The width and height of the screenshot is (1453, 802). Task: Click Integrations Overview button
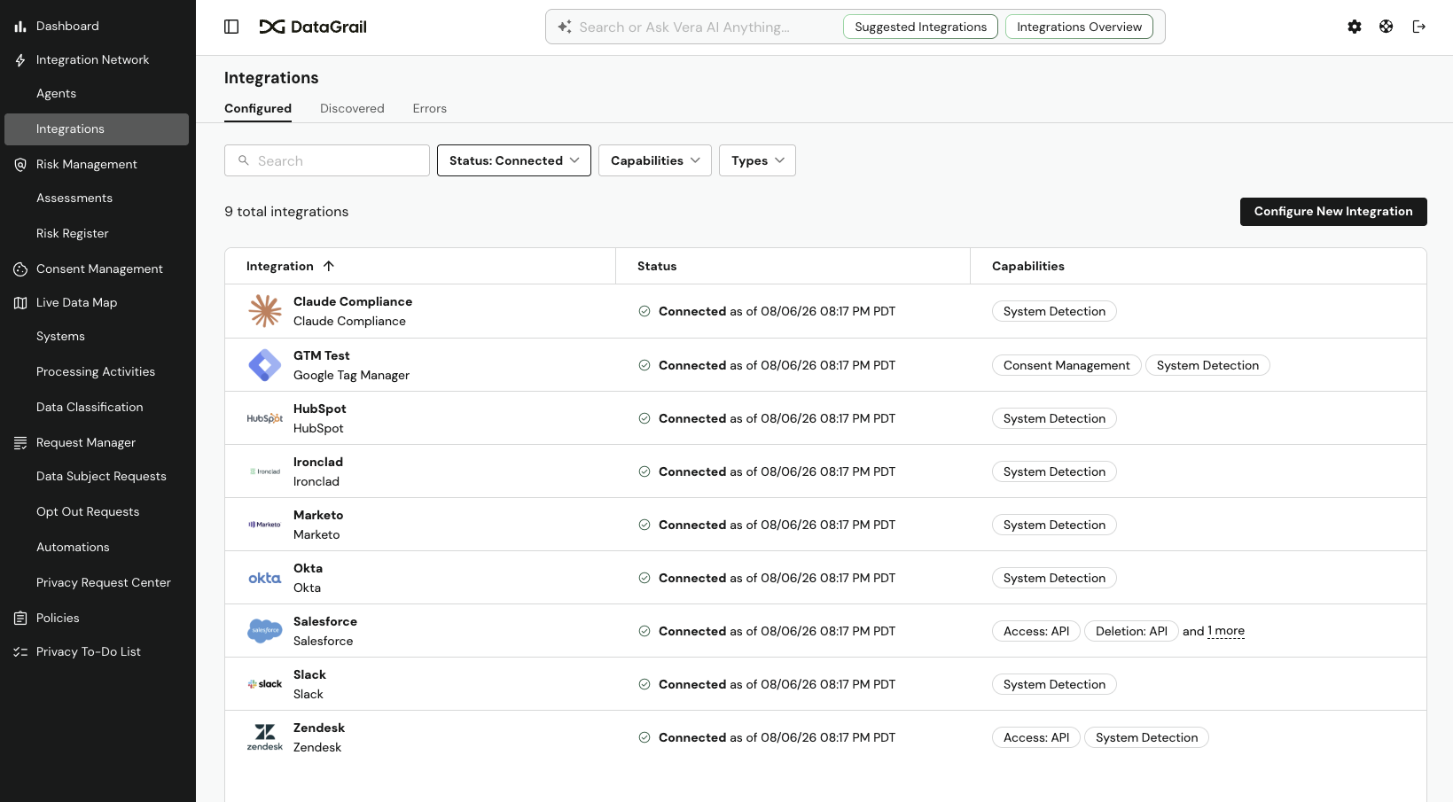tap(1079, 27)
